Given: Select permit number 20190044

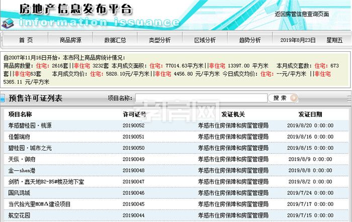Looking at the screenshot, I should [134, 215].
